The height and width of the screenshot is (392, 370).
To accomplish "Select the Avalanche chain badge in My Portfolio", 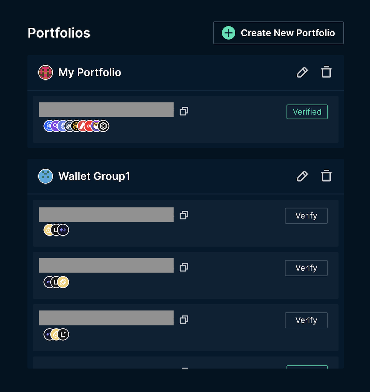I will pyautogui.click(x=82, y=126).
